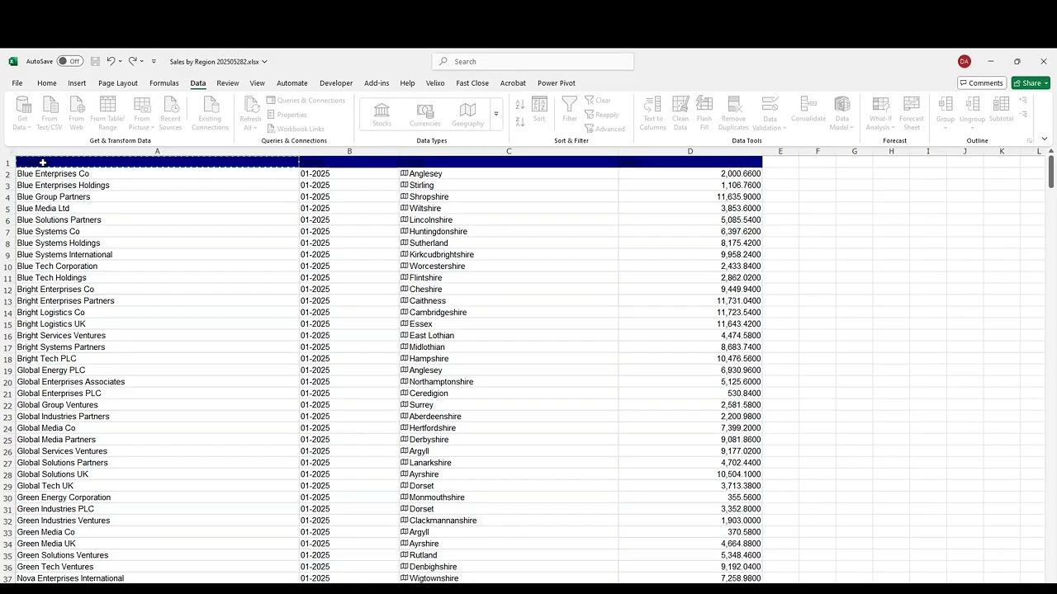Viewport: 1057px width, 594px height.
Task: Click the Refresh All icon
Action: 250,113
